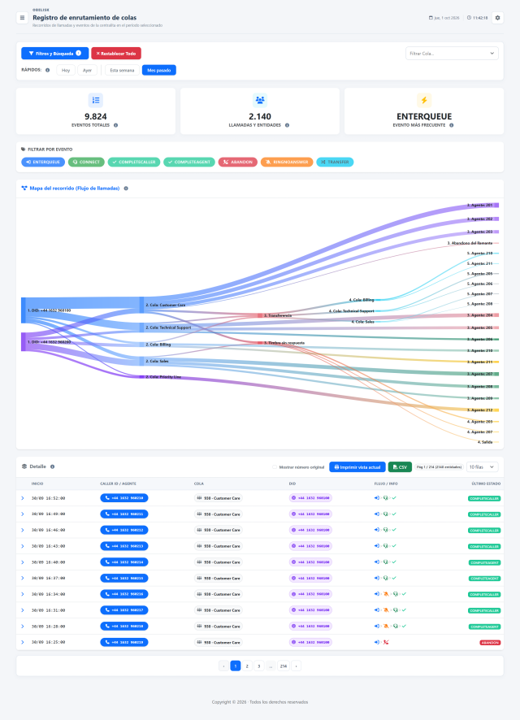Toggle Mostrar número original checkbox
This screenshot has height=720, width=520.
275,467
